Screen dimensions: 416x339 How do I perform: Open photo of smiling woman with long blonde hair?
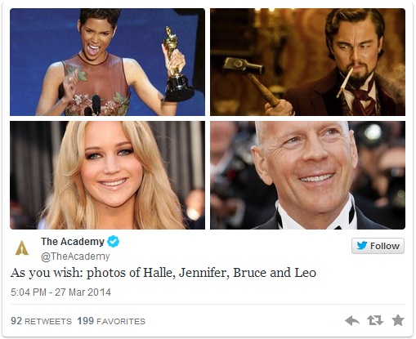[x=107, y=175]
